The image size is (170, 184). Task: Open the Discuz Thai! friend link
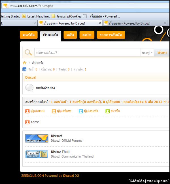pyautogui.click(x=60, y=152)
